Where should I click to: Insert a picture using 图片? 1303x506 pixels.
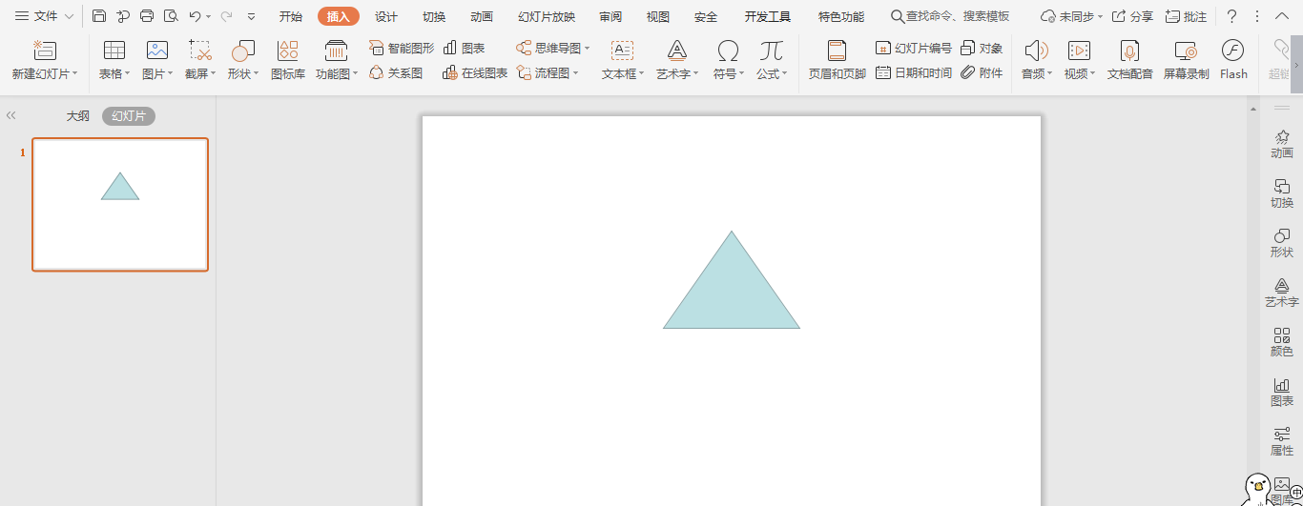(157, 59)
